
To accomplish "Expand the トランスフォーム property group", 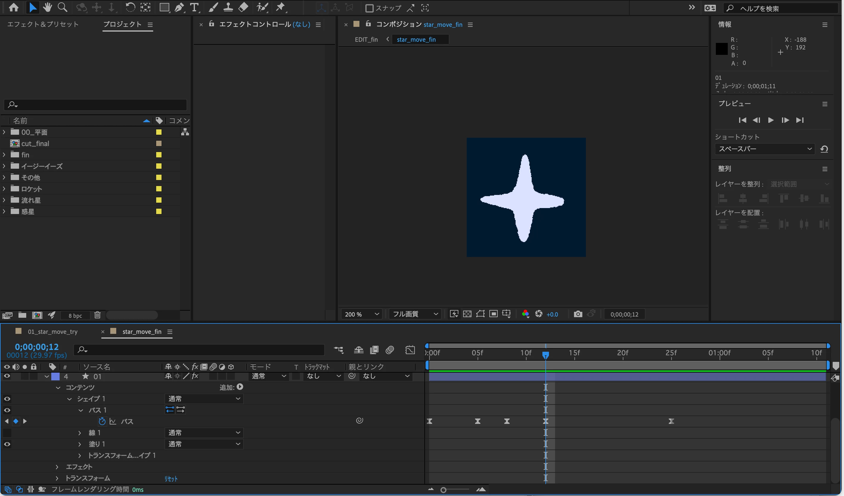I will coord(57,478).
